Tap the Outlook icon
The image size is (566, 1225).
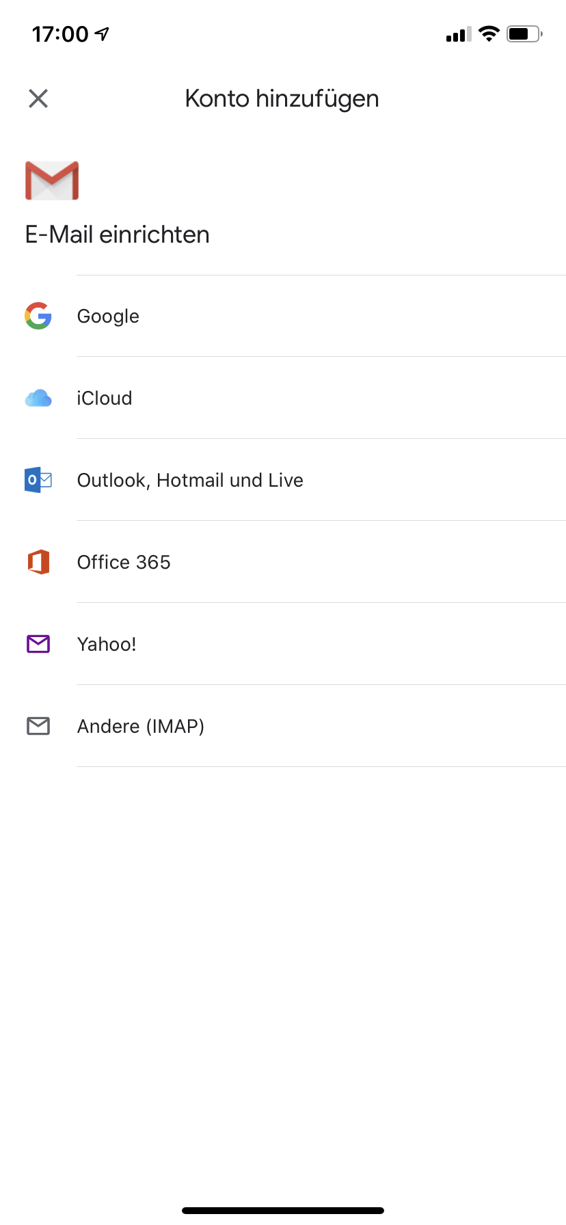coord(38,480)
